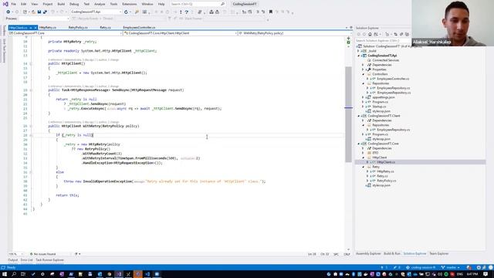
Task: Select HttpClient.cs in Solution Explorer tree
Action: 386,162
